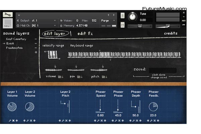Viewport: 201px width, 134px height.
Task: Click the layer pan chalk slider
Action: tap(76, 70)
